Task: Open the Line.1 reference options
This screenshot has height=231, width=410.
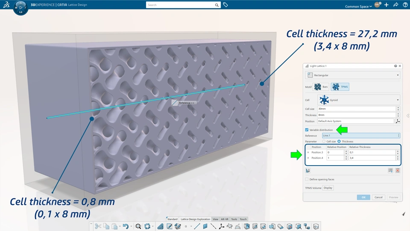Action: click(x=398, y=136)
